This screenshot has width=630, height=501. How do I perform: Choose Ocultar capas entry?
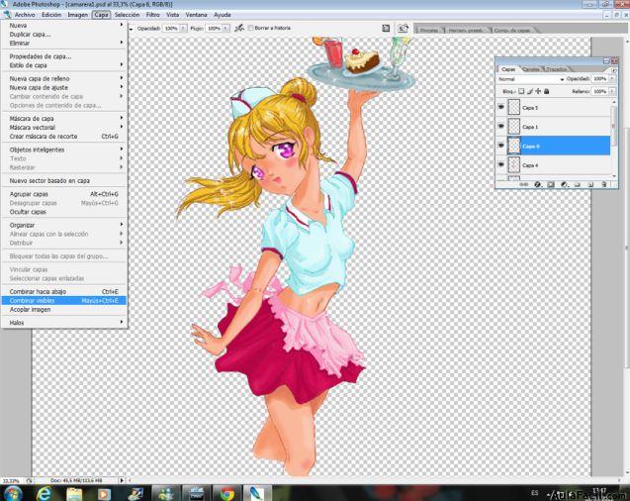(x=64, y=212)
